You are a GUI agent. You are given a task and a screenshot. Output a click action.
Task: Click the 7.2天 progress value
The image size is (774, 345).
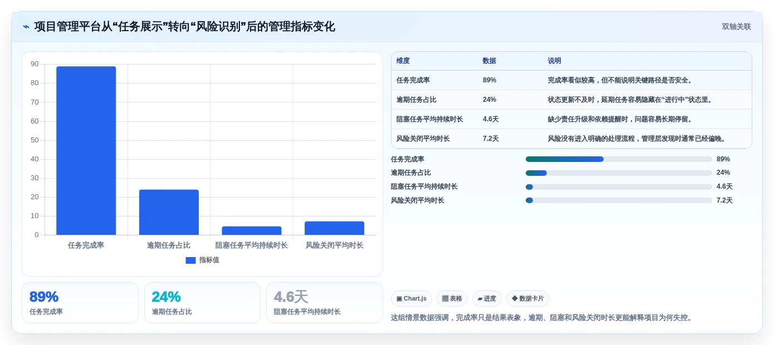(x=724, y=200)
